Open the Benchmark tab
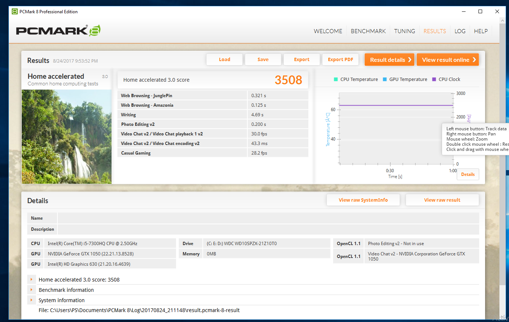Image resolution: width=509 pixels, height=322 pixels. point(368,31)
